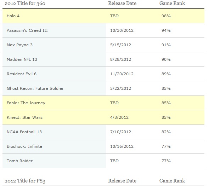The image size is (209, 186).
Task: Click the 90% game rank value
Action: point(166,59)
